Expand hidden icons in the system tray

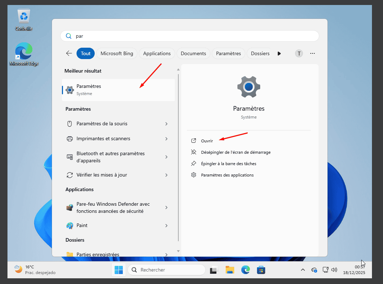coord(303,270)
